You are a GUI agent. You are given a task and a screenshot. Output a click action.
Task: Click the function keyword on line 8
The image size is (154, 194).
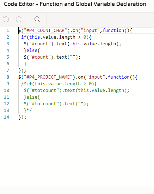click(119, 77)
